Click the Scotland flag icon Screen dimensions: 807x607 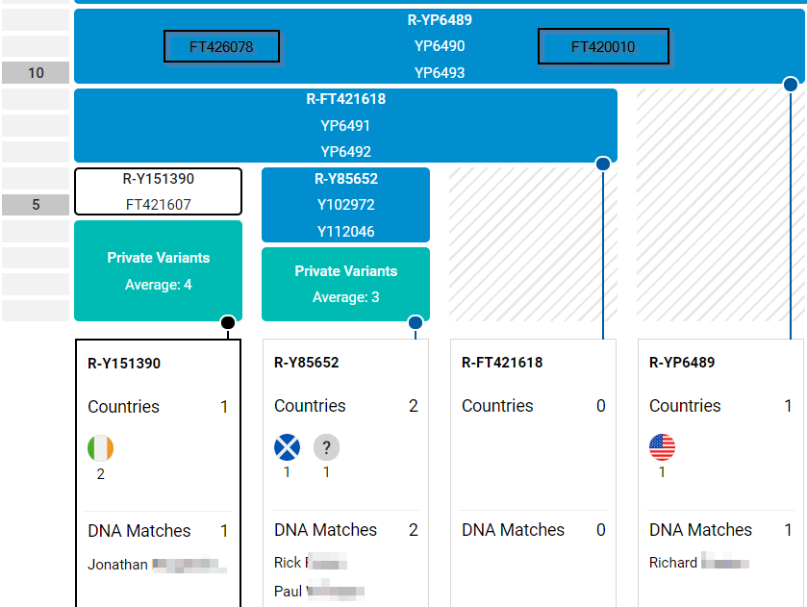point(287,447)
